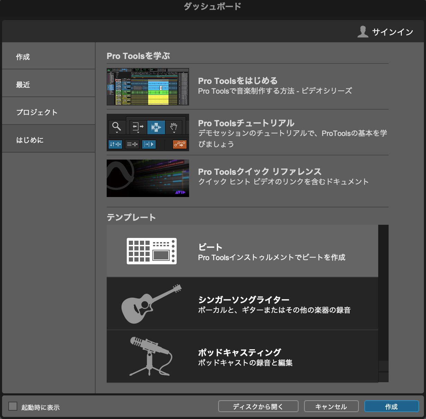
Task: Click the blue 作成 button
Action: click(391, 407)
